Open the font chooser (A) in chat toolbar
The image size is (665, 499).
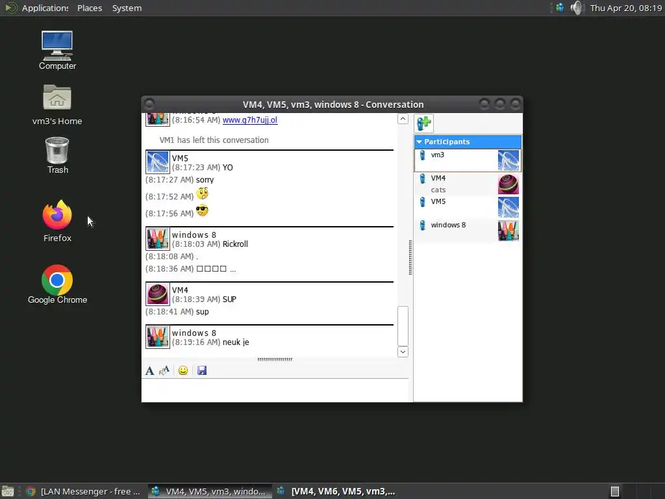pos(150,370)
